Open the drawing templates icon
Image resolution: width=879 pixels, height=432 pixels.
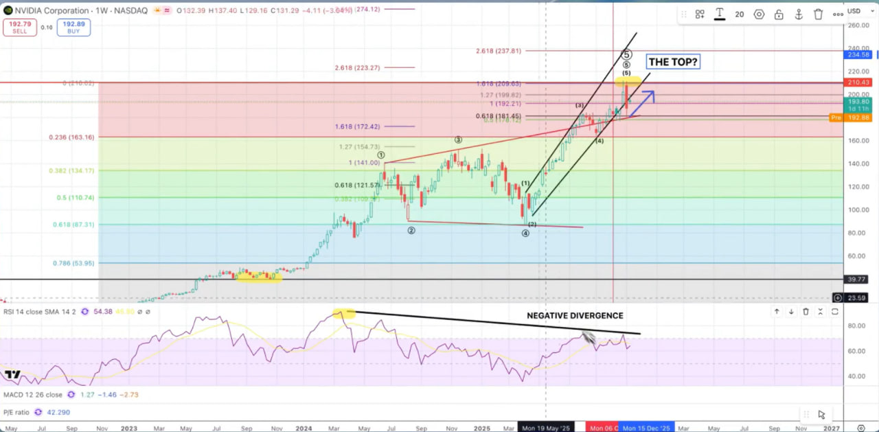coord(700,14)
